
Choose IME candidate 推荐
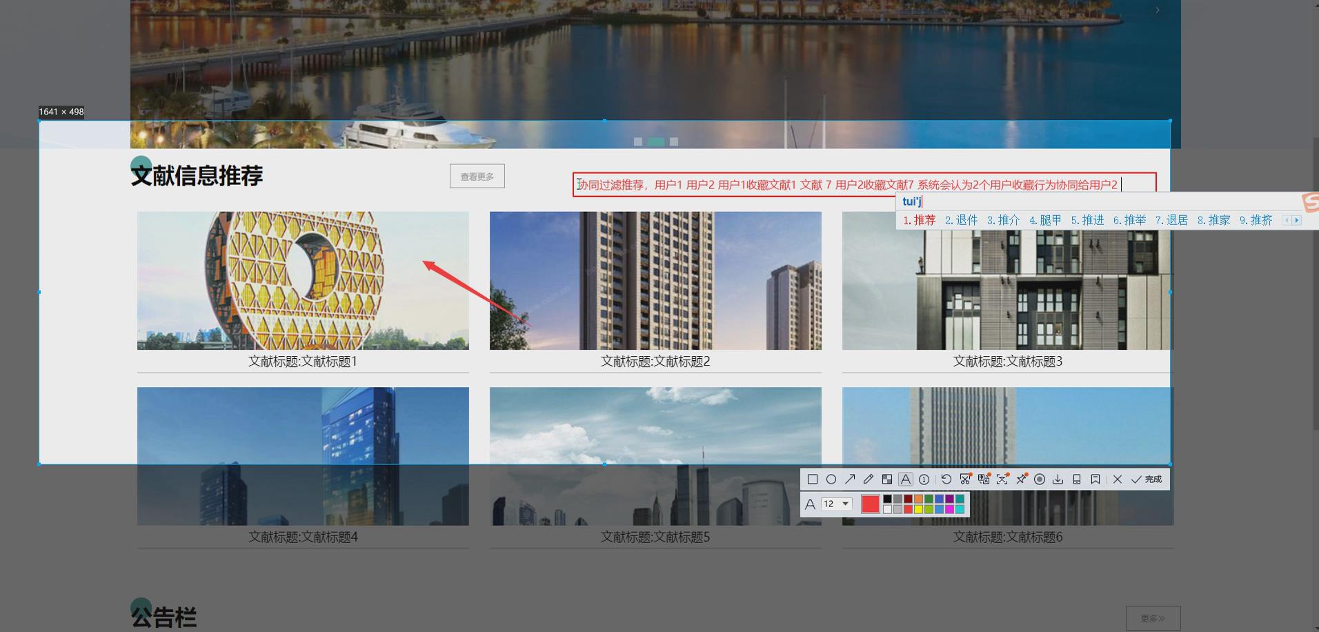[919, 220]
